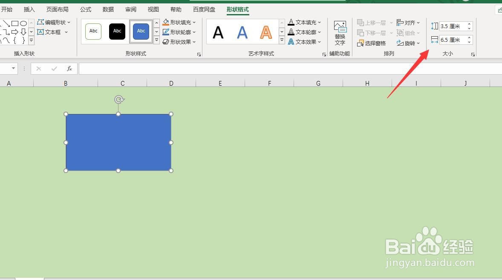Switch to the 插入 (Insert) ribbon tab
Viewport: 502px width, 280px height.
tap(29, 9)
